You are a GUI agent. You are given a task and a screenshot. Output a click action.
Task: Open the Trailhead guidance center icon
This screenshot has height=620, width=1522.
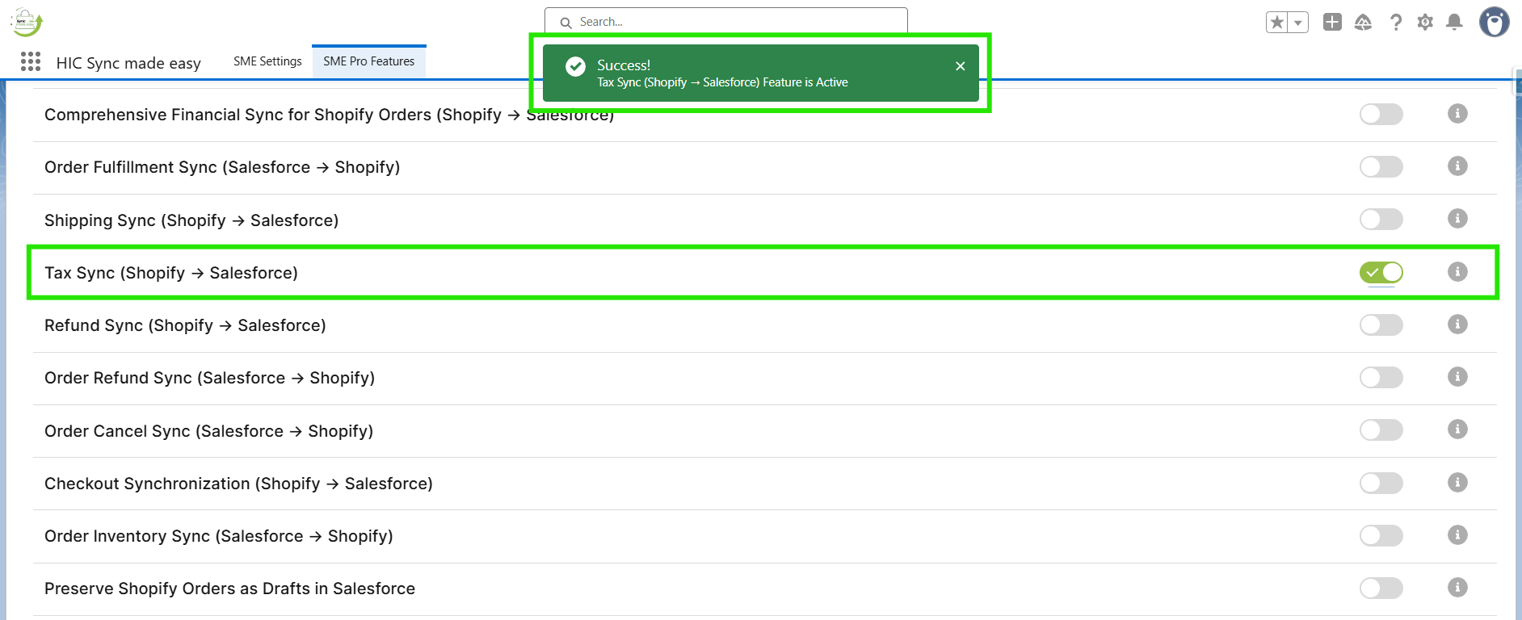[x=1363, y=23]
